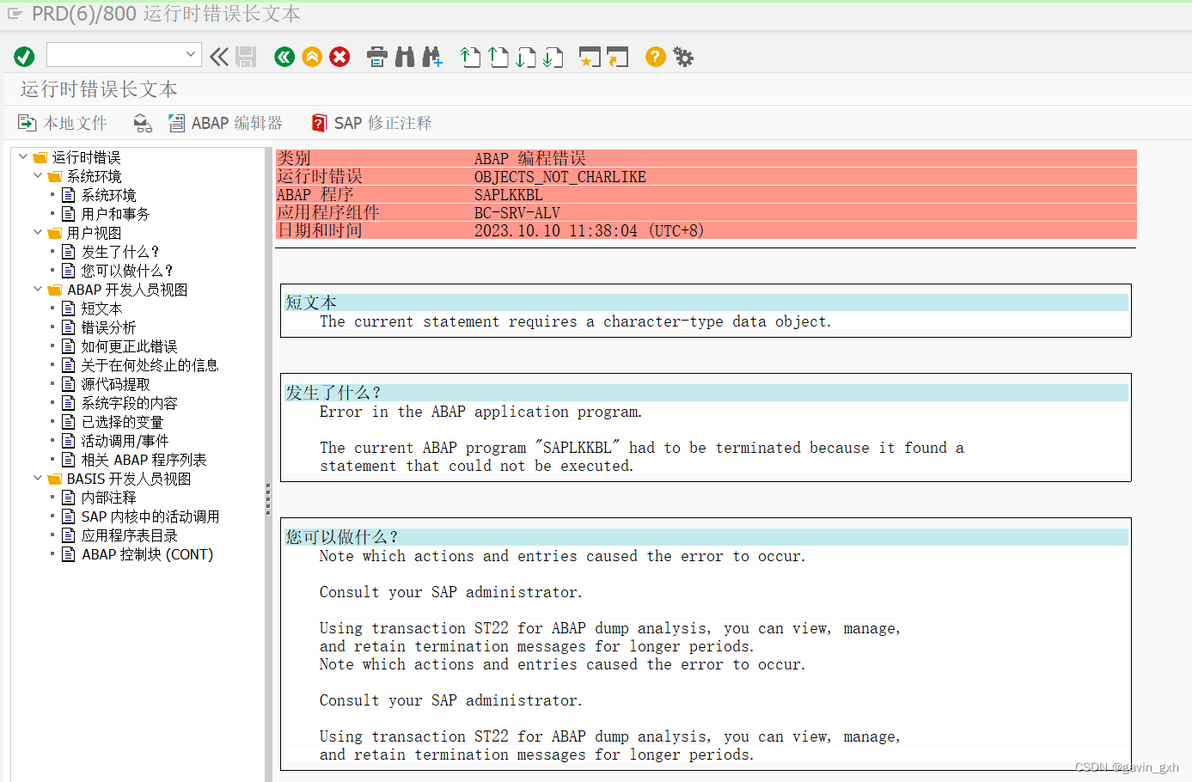Collapse the 系统环境 folder node
The width and height of the screenshot is (1192, 782).
pos(38,175)
